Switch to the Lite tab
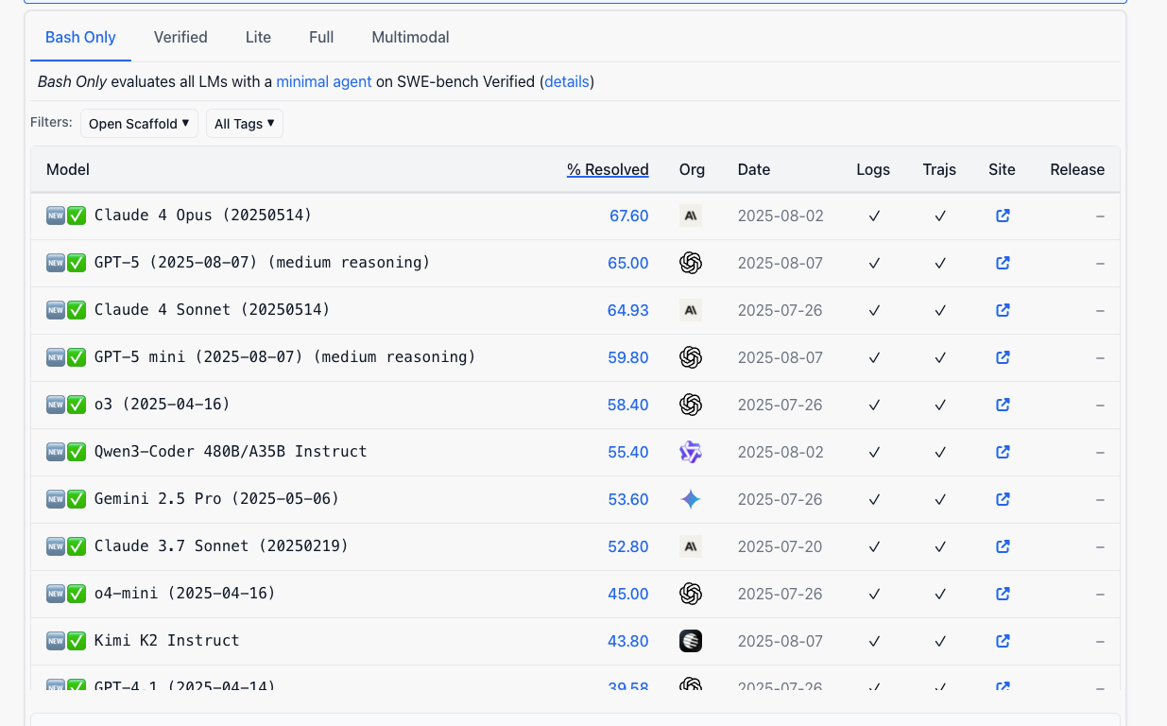The image size is (1167, 726). pos(258,38)
